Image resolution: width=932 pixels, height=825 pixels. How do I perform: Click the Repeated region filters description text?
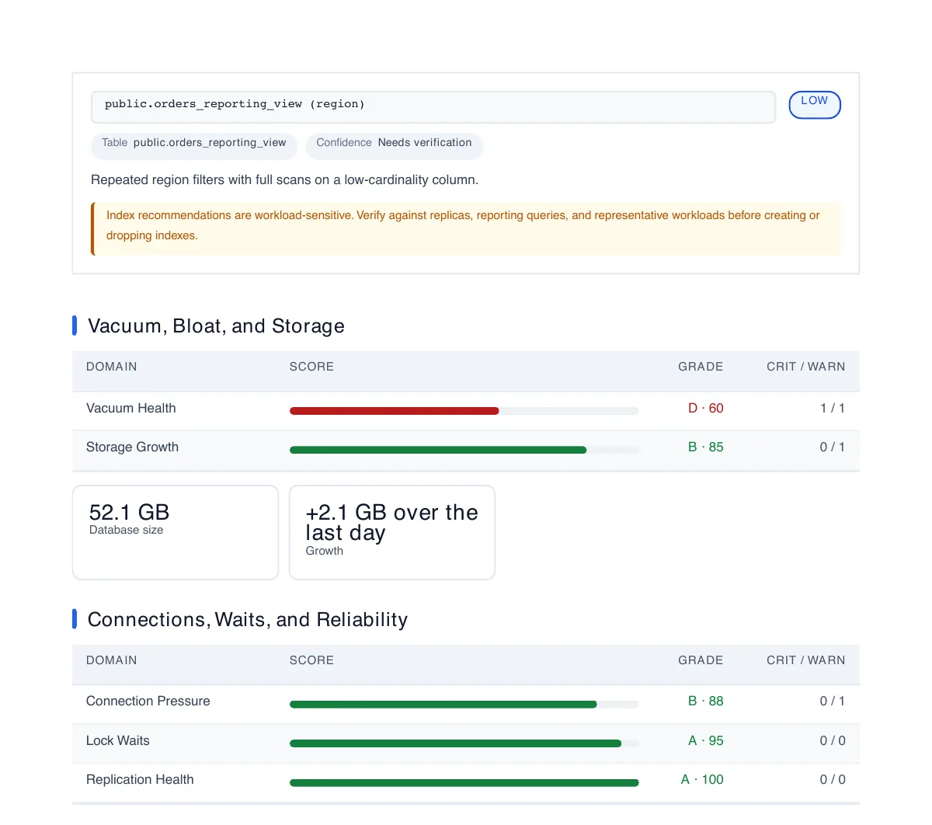tap(284, 179)
